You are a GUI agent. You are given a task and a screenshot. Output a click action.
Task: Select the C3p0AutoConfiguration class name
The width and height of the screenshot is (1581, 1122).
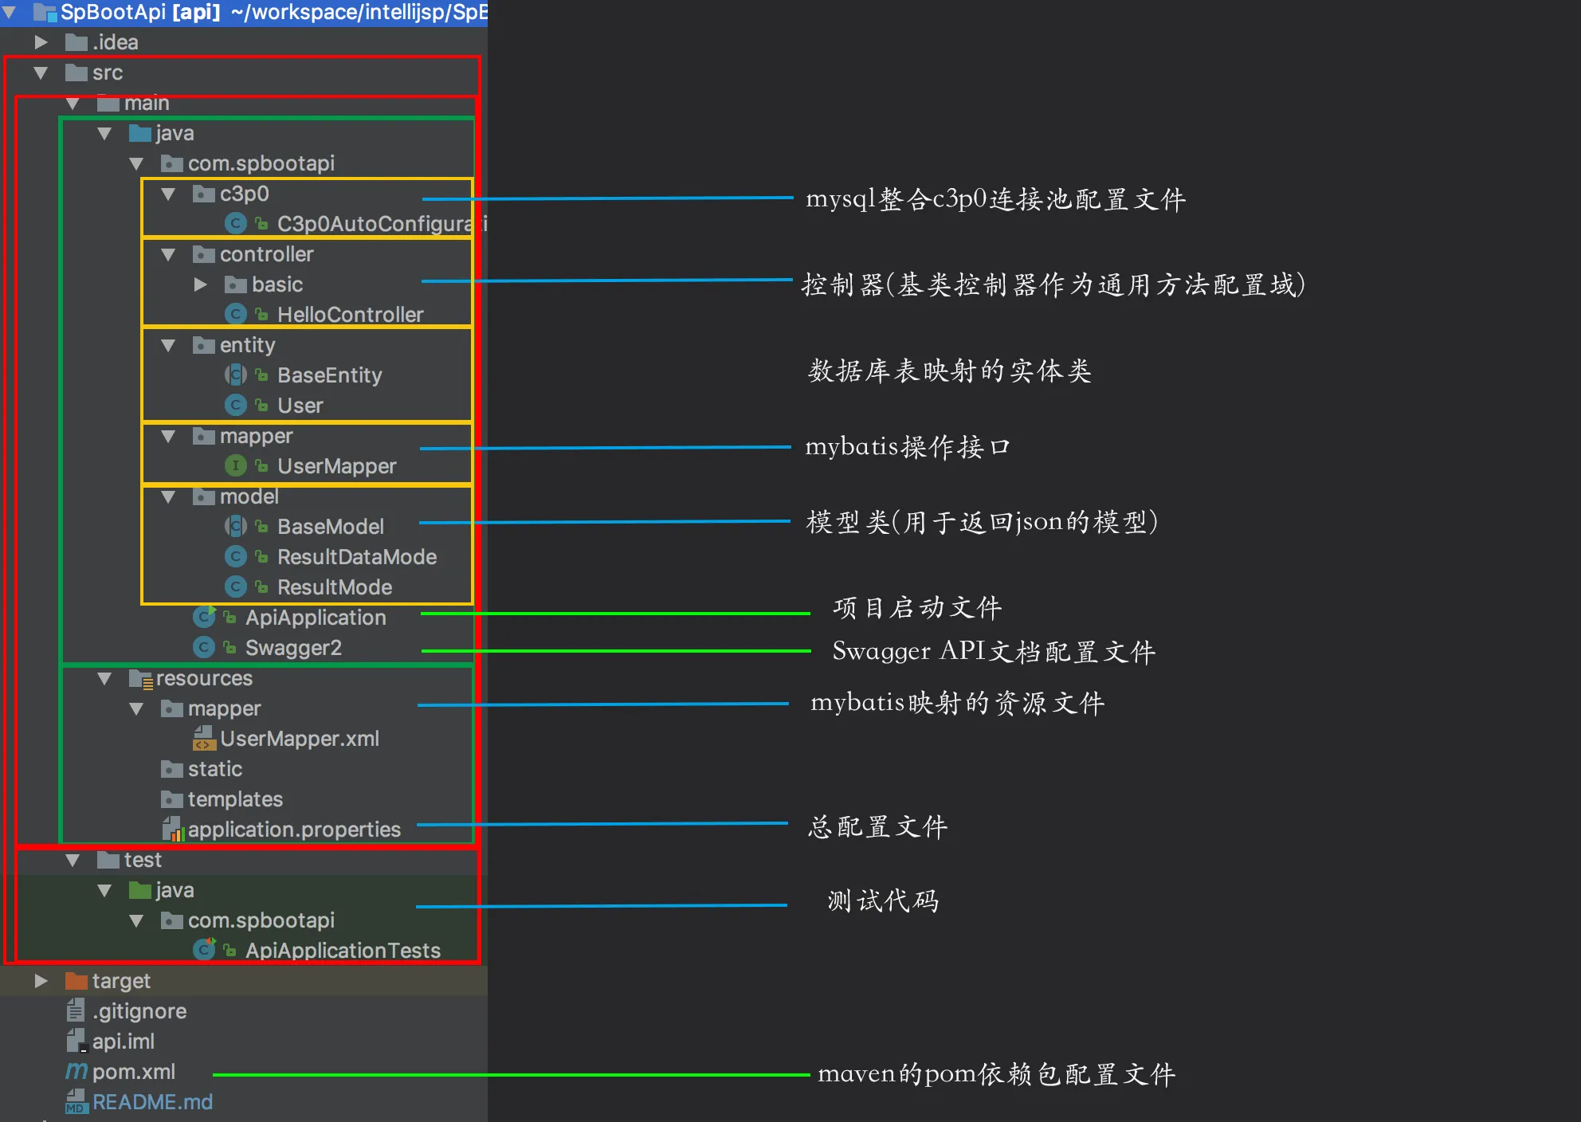point(382,224)
